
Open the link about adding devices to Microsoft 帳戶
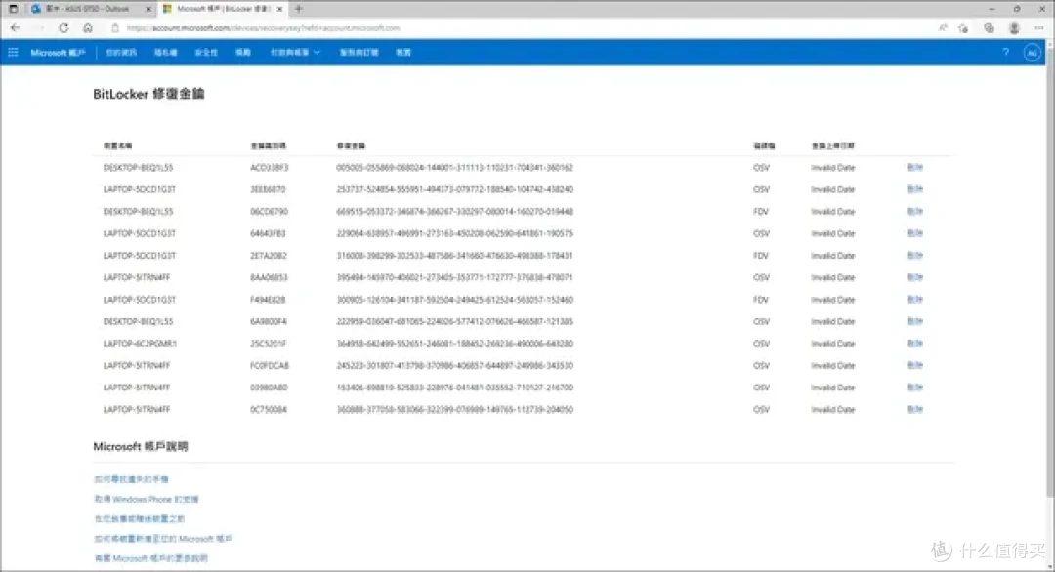[163, 539]
